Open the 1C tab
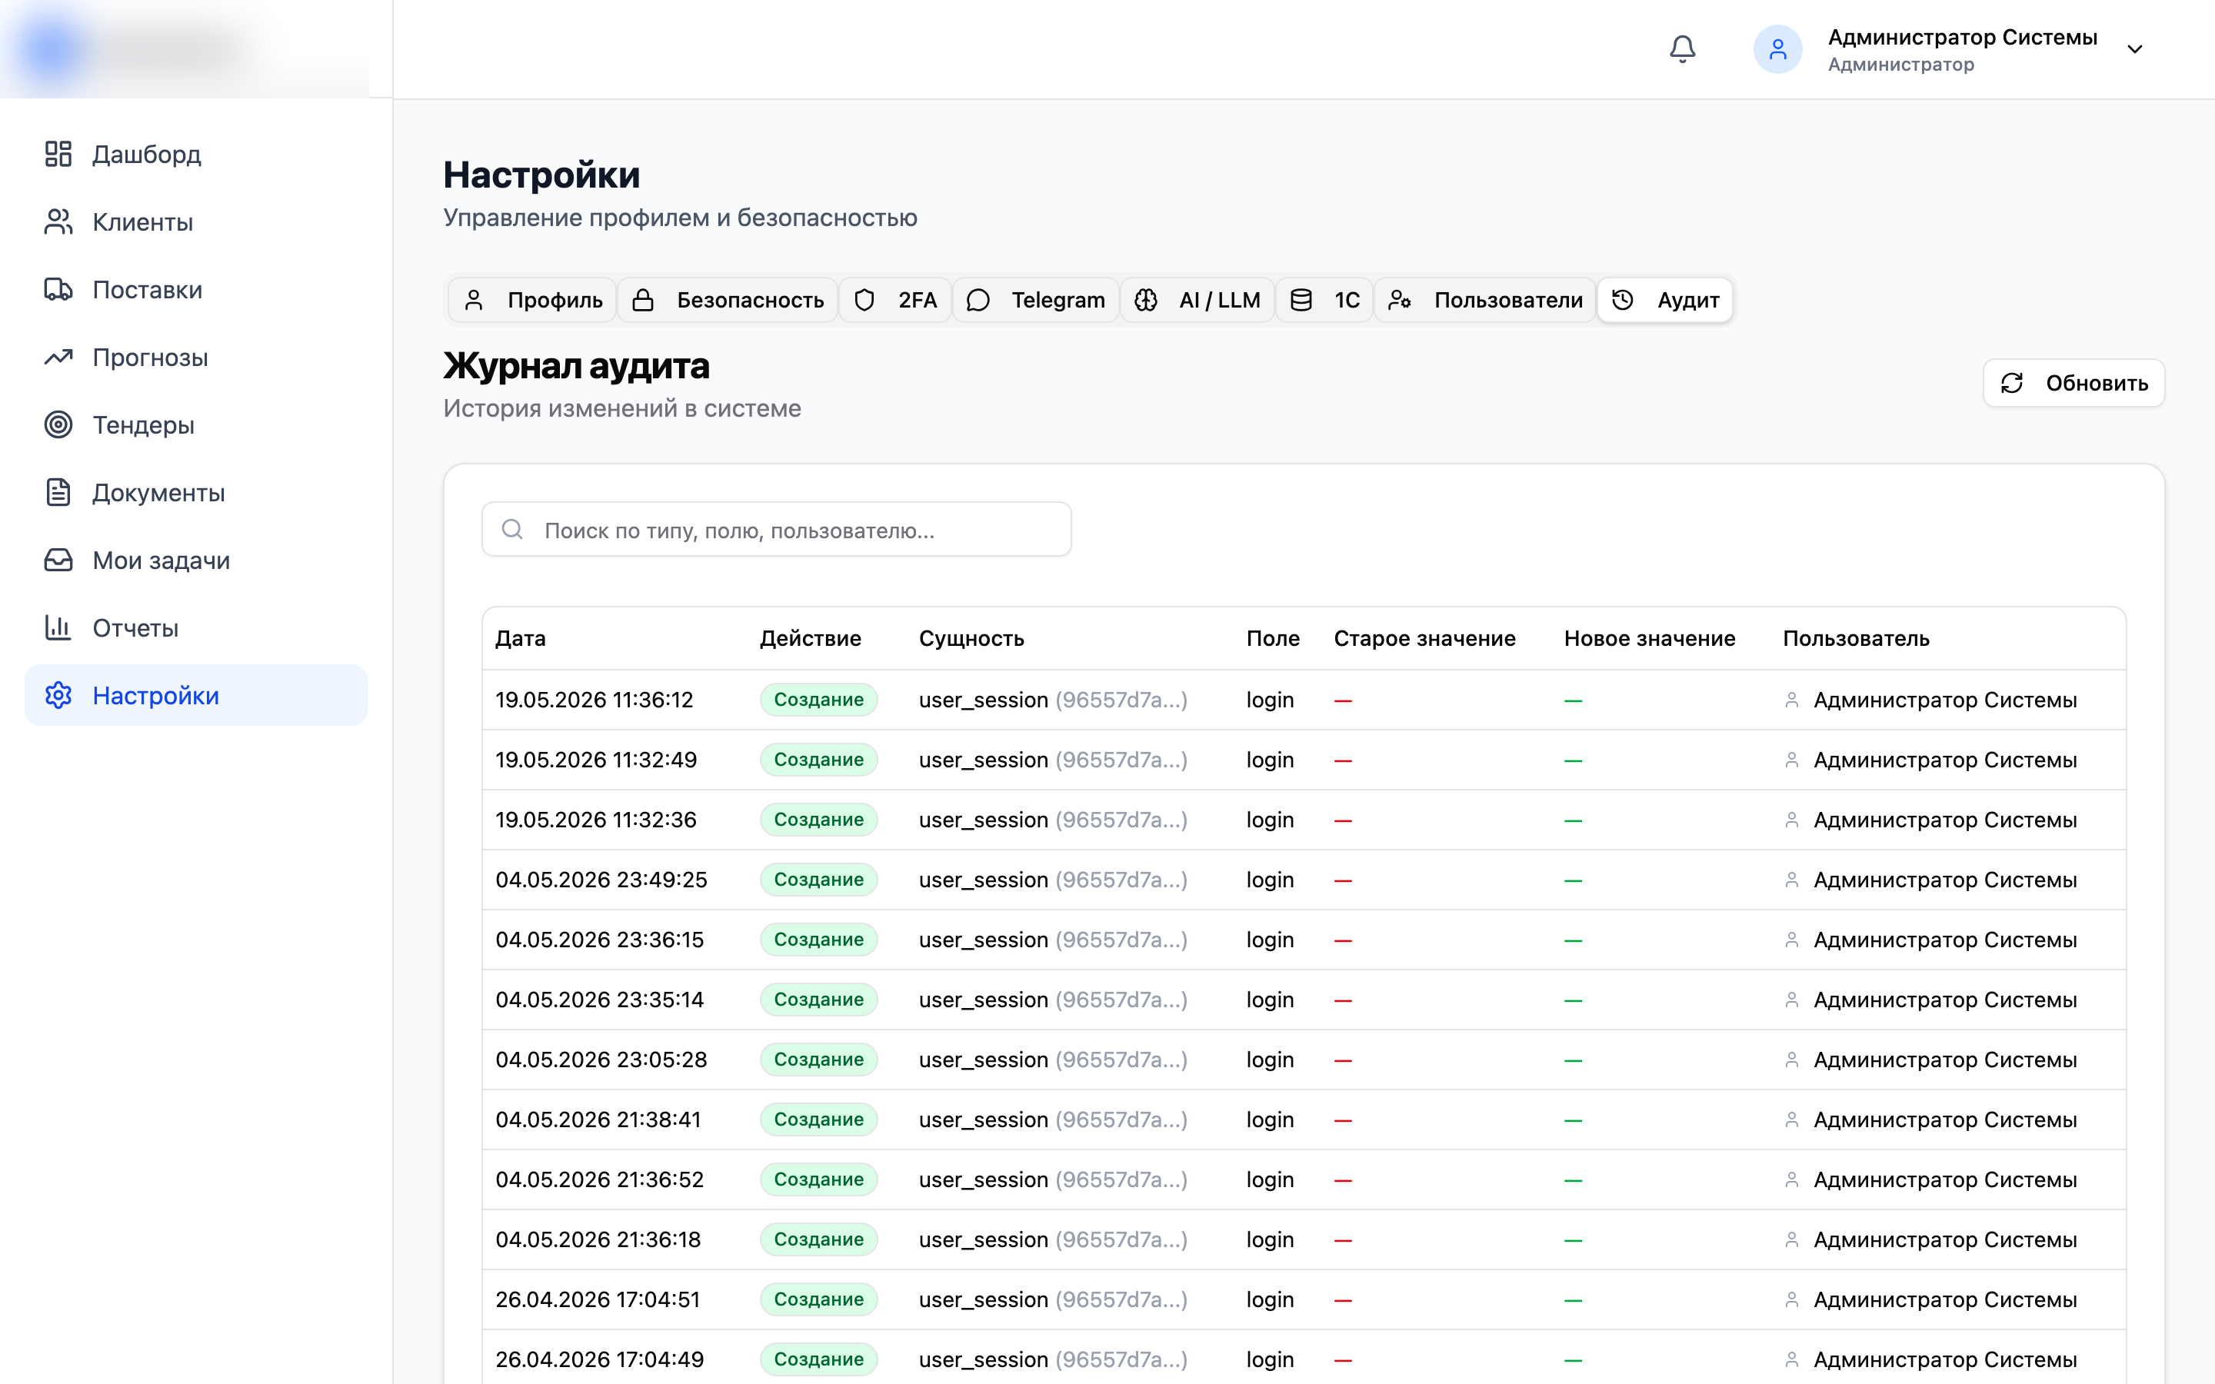The image size is (2215, 1384). (1324, 300)
